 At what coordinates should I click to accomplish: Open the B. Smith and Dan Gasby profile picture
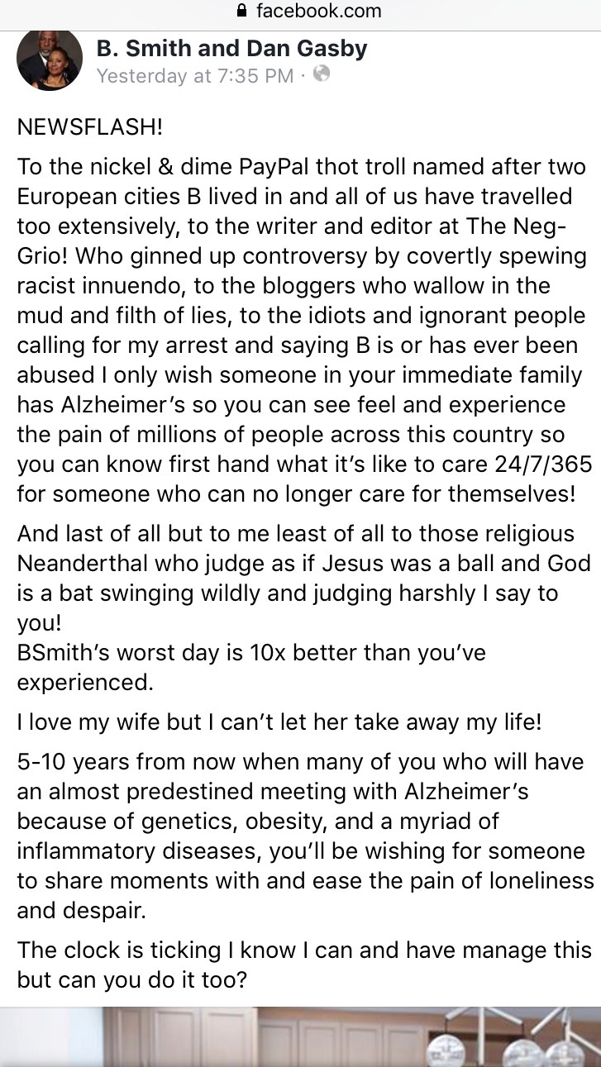pyautogui.click(x=50, y=58)
